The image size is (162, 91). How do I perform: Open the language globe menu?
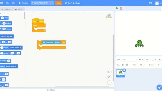coord(2,3)
